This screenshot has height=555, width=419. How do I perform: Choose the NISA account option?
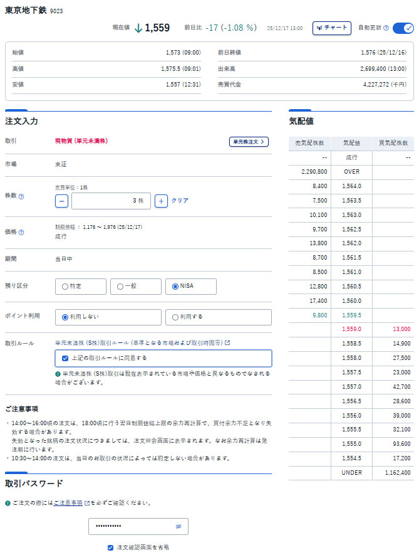coord(175,287)
